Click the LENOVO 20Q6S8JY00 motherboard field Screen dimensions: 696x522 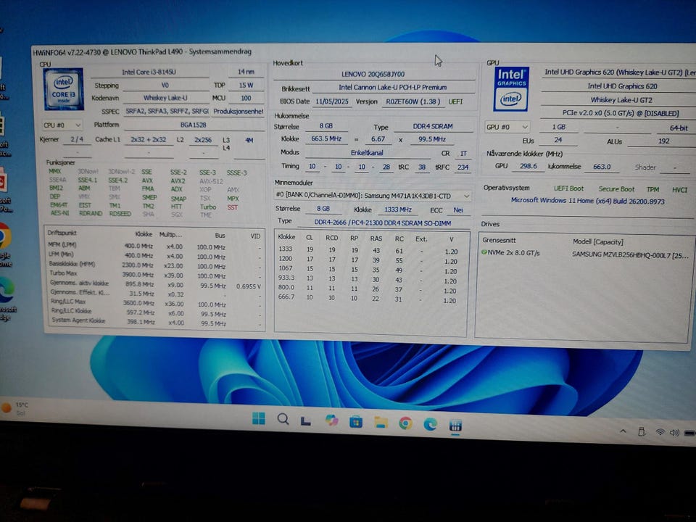(373, 74)
